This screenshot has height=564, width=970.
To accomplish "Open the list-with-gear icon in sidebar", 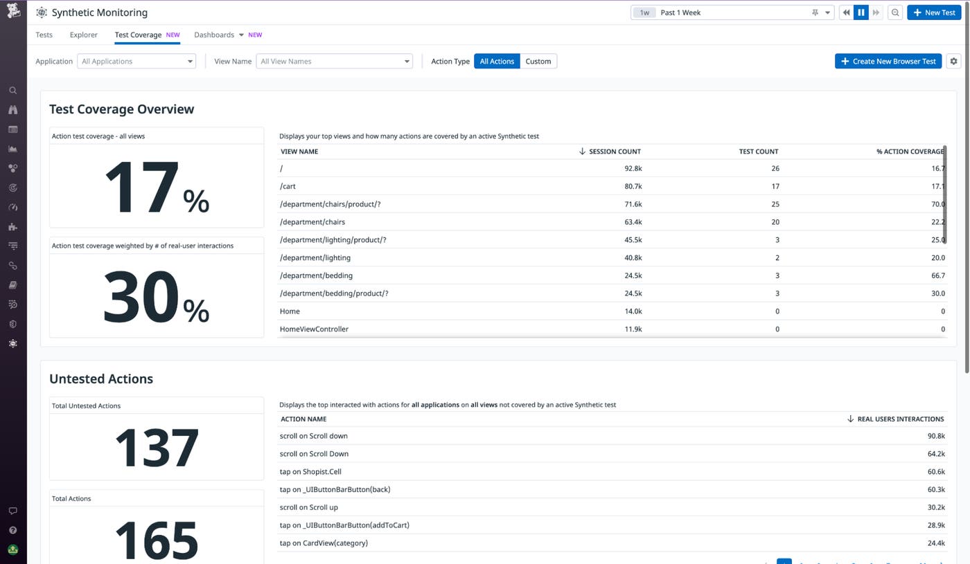I will tap(13, 304).
